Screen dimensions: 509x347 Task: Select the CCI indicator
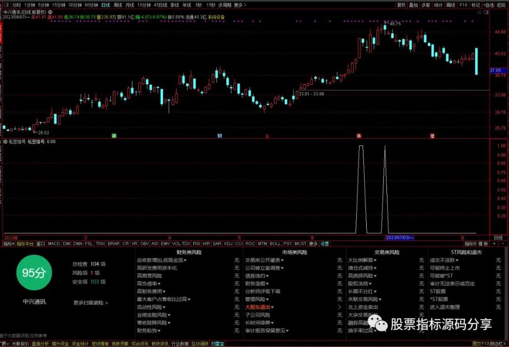[x=239, y=243]
